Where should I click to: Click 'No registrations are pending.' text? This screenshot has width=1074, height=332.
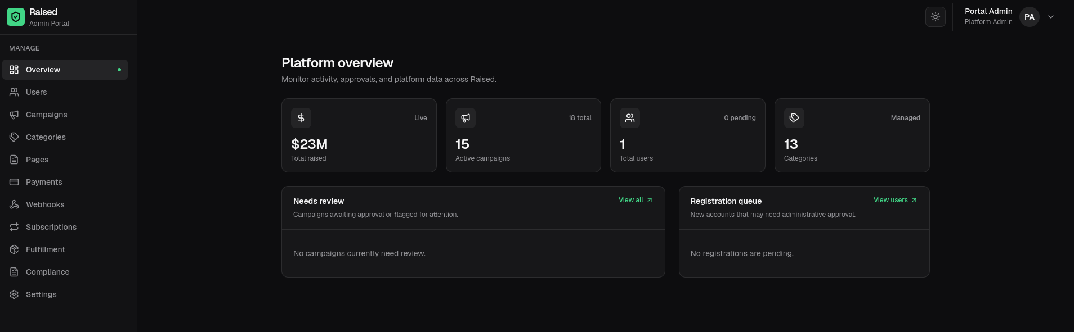point(742,253)
